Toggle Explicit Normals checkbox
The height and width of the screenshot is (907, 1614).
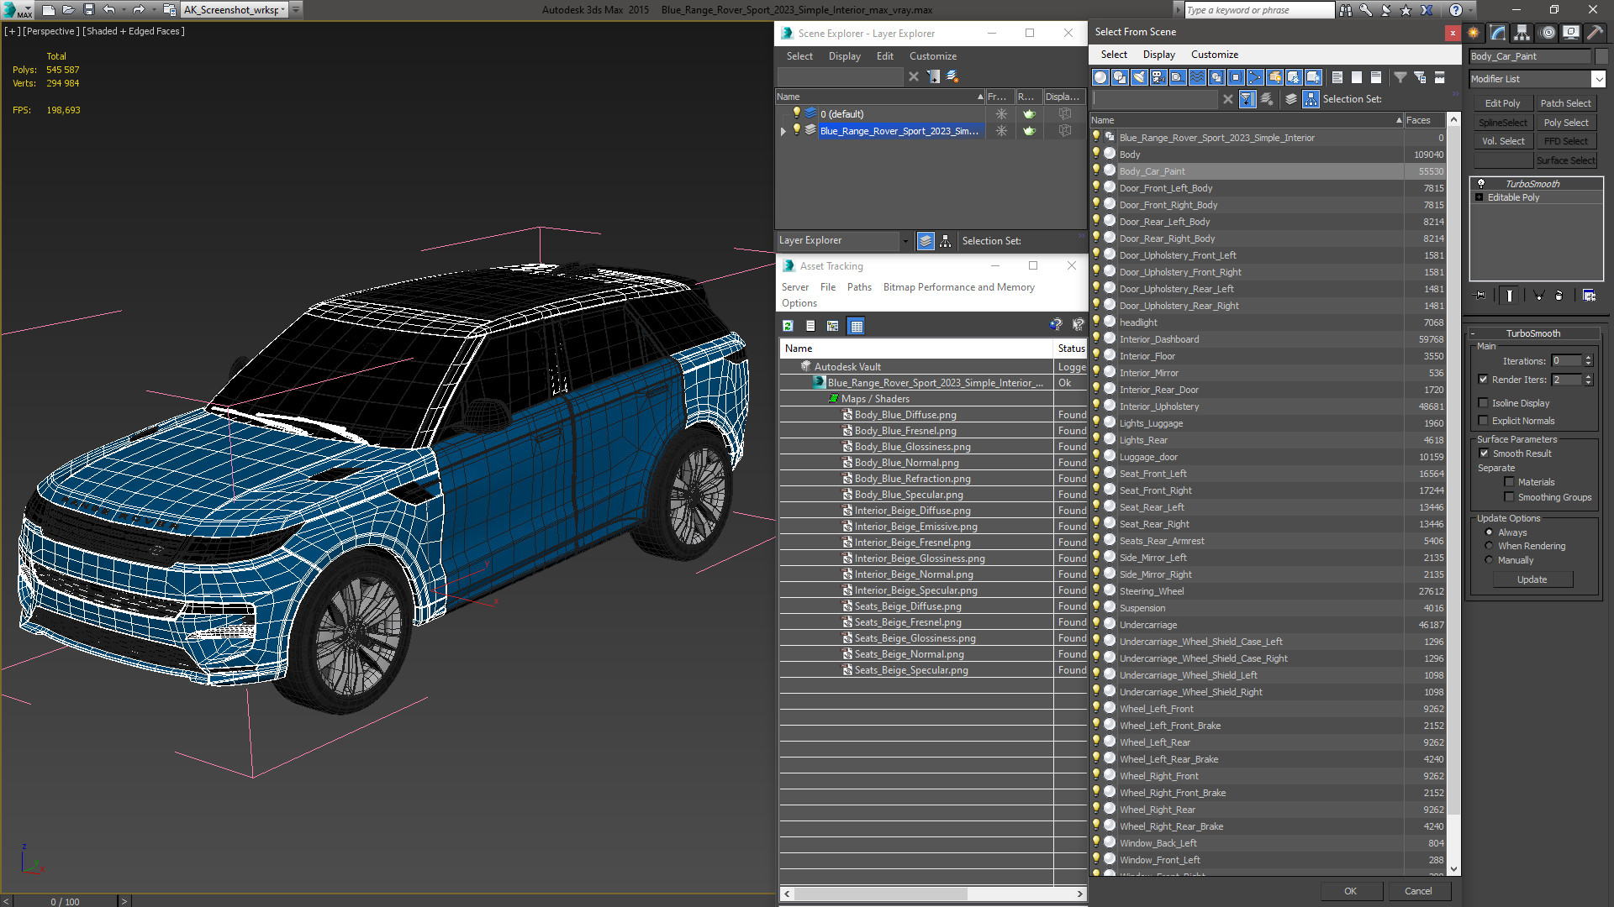(x=1484, y=421)
